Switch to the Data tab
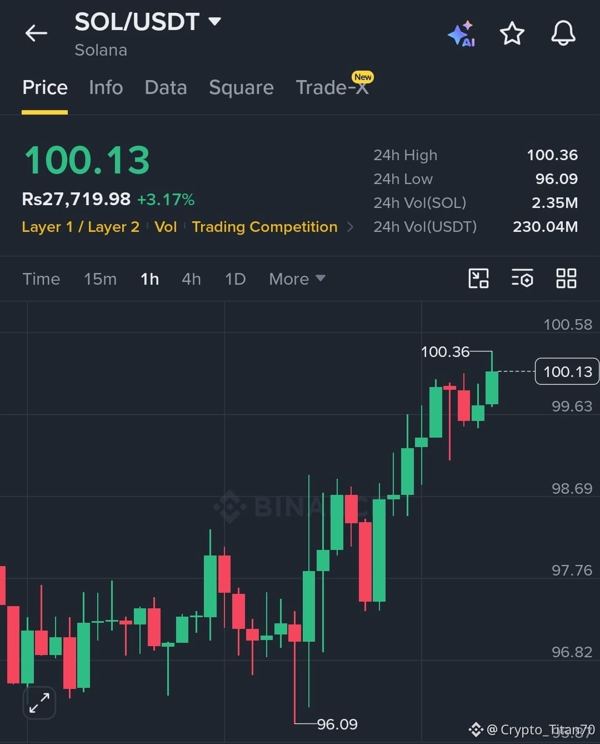Viewport: 600px width, 744px height. [166, 87]
